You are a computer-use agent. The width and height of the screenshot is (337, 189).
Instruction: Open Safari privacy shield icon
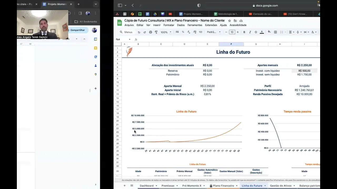click(199, 5)
